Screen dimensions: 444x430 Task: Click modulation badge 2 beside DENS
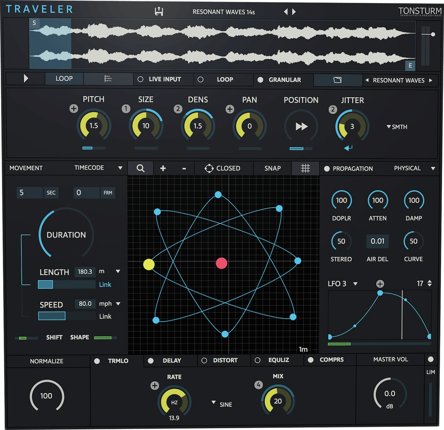(178, 109)
